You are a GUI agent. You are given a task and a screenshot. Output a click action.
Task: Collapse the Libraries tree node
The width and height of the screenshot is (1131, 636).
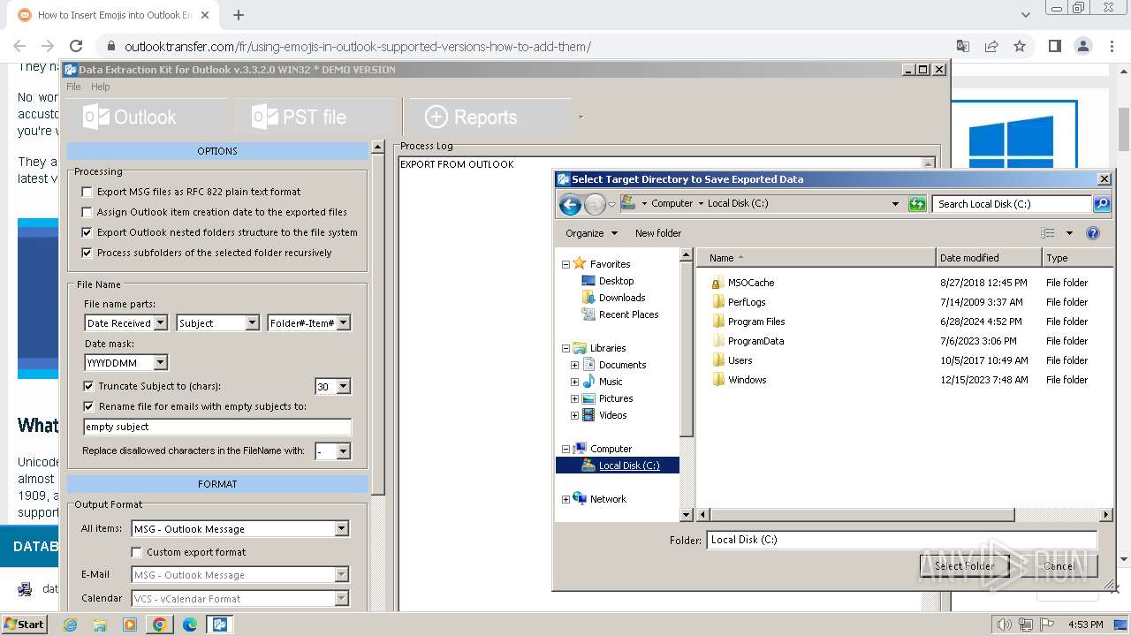[x=565, y=348]
